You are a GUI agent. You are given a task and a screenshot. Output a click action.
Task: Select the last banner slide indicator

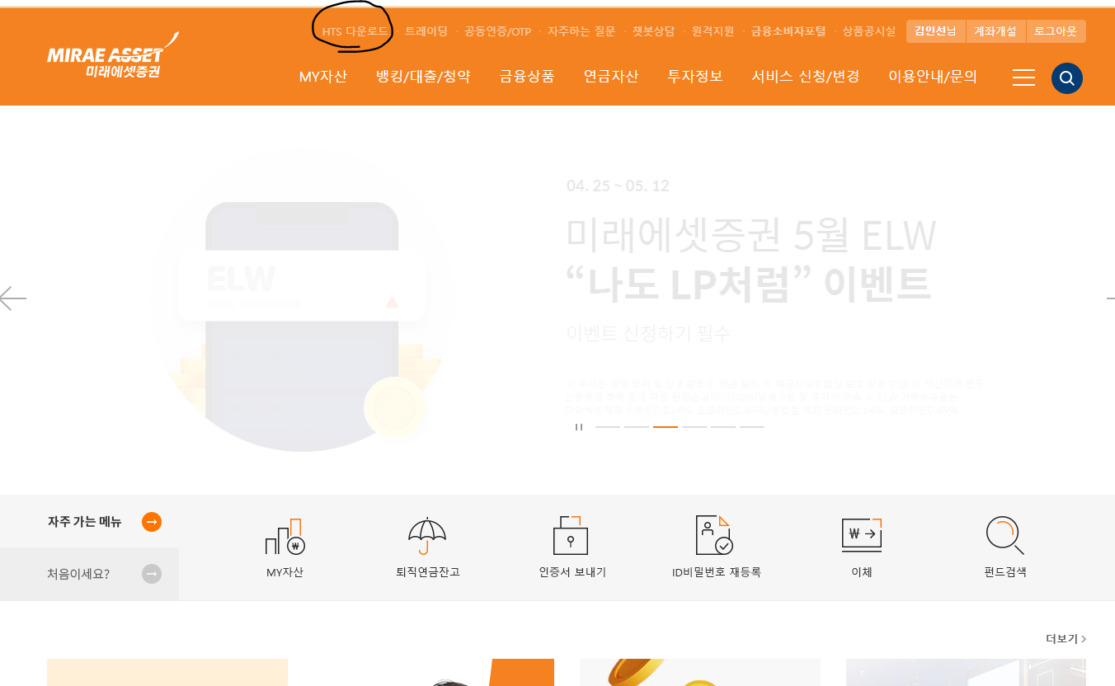pyautogui.click(x=752, y=427)
